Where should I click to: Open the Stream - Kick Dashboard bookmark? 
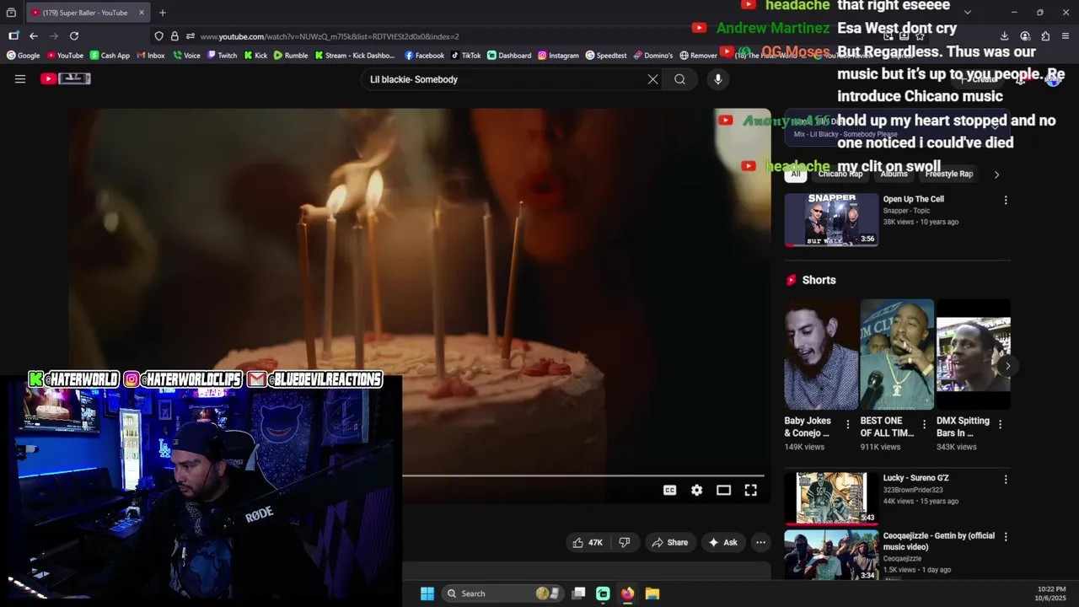(x=355, y=56)
